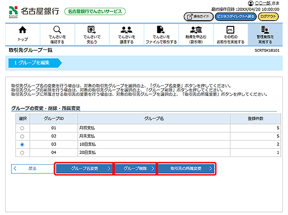Viewport: 288px width, 215px height.
Task: Open the でんさいを確認する magnifier icon
Action: (x=57, y=31)
